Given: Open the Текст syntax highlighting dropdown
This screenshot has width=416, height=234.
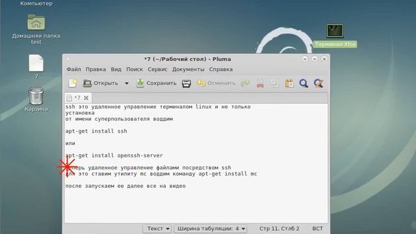Looking at the screenshot, I should (157, 228).
